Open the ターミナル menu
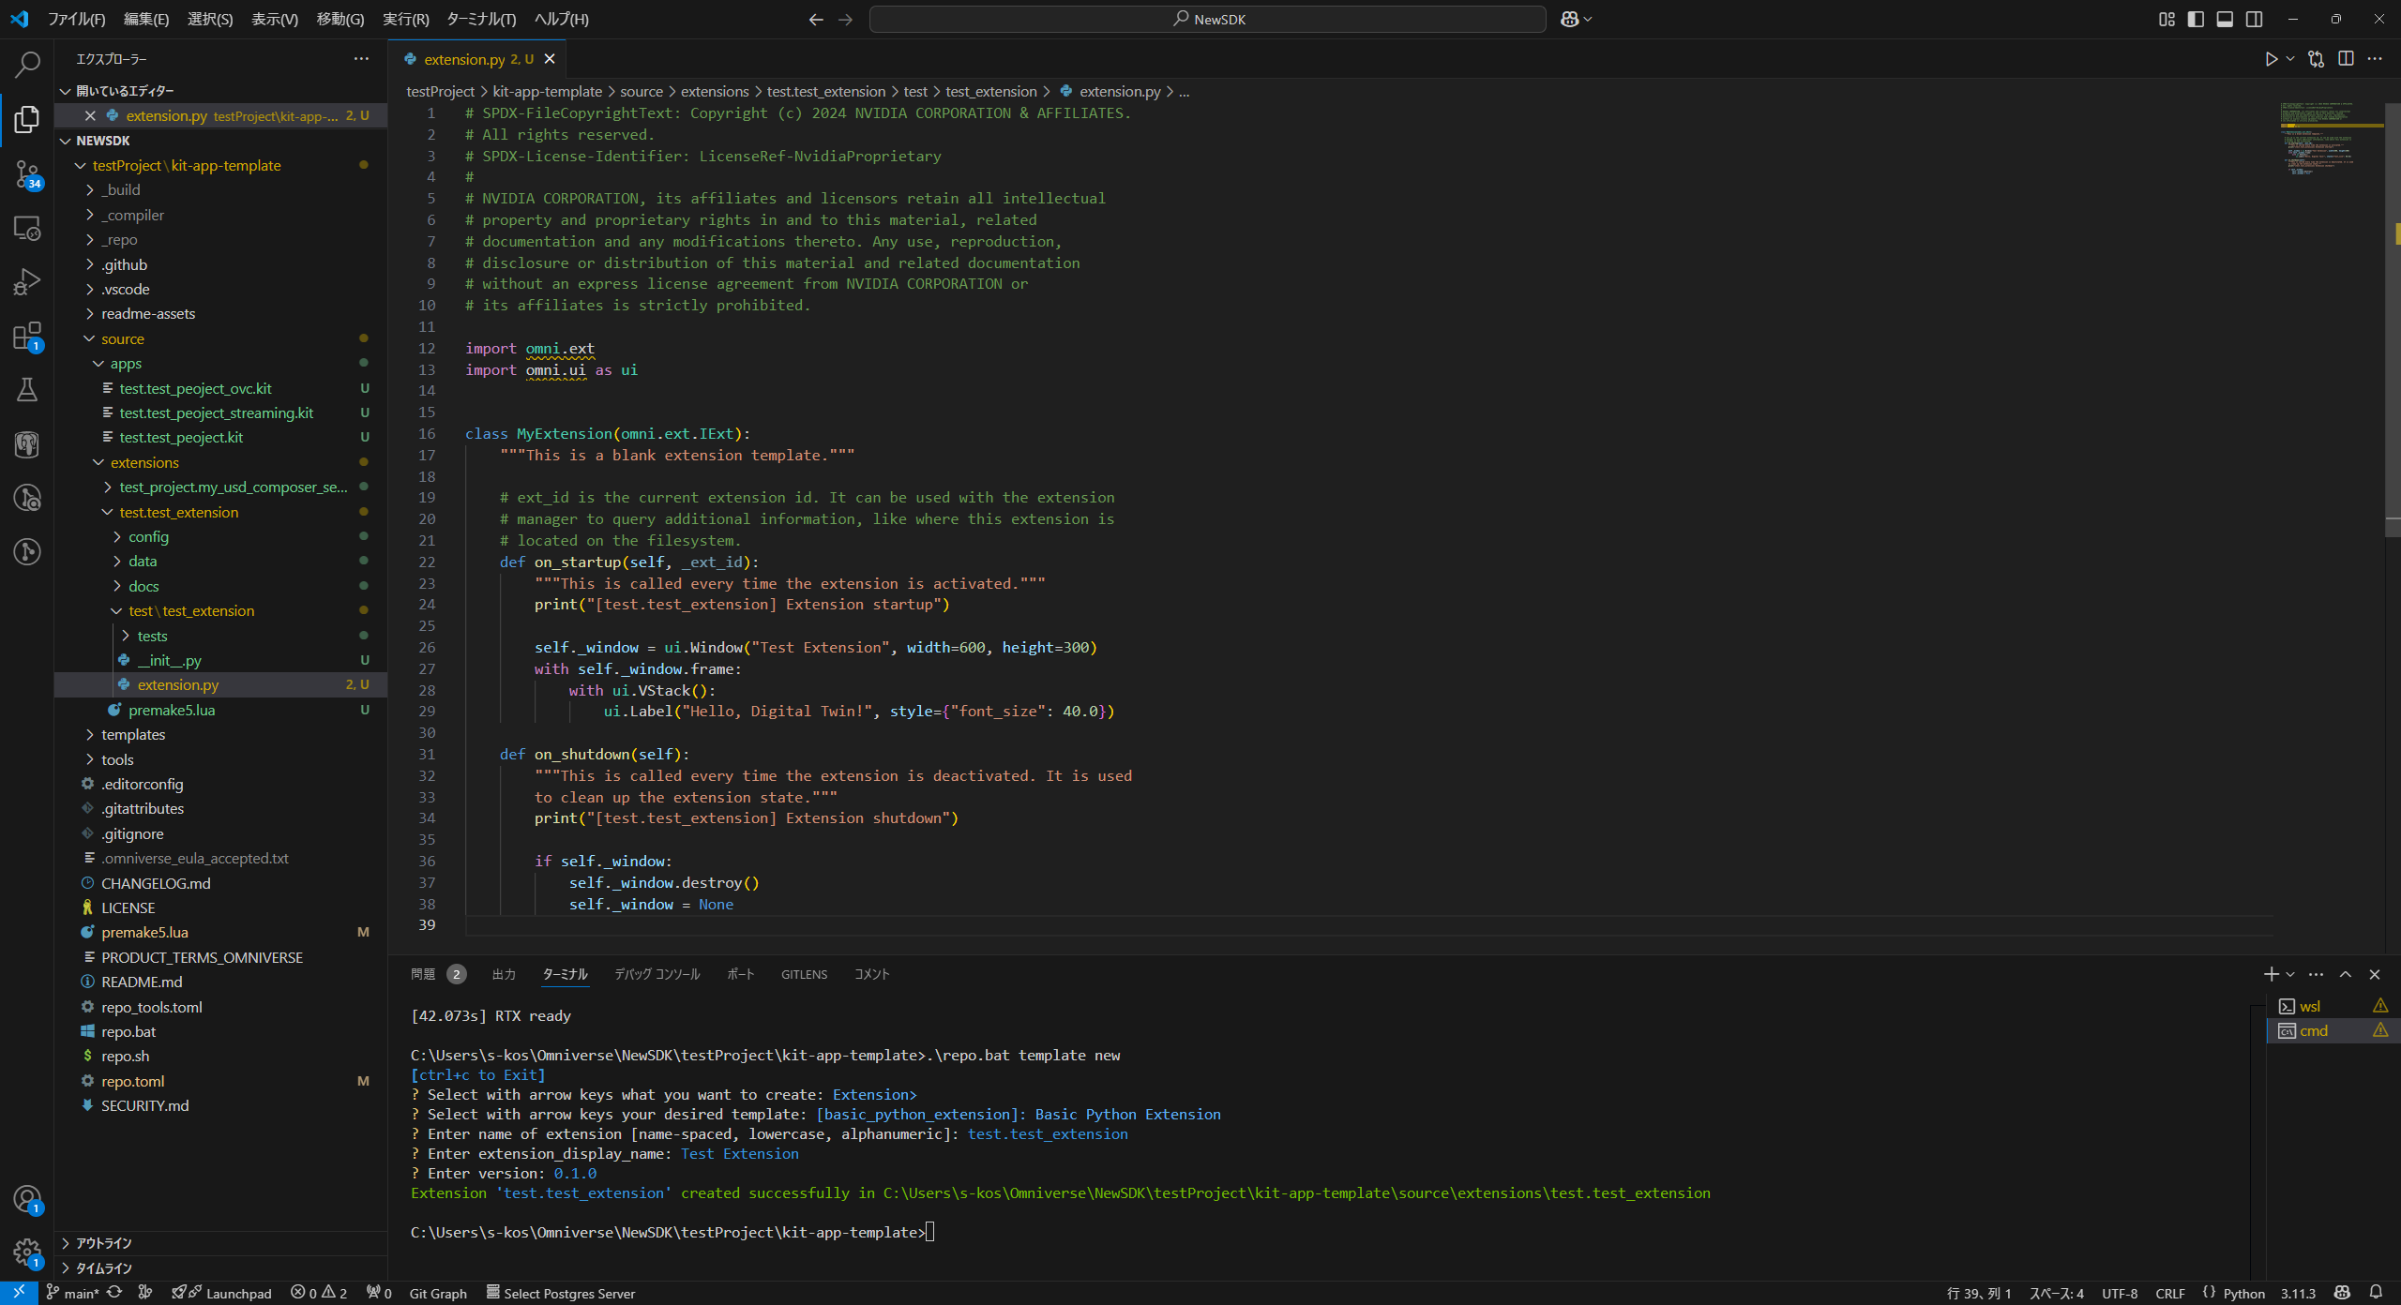 tap(479, 19)
